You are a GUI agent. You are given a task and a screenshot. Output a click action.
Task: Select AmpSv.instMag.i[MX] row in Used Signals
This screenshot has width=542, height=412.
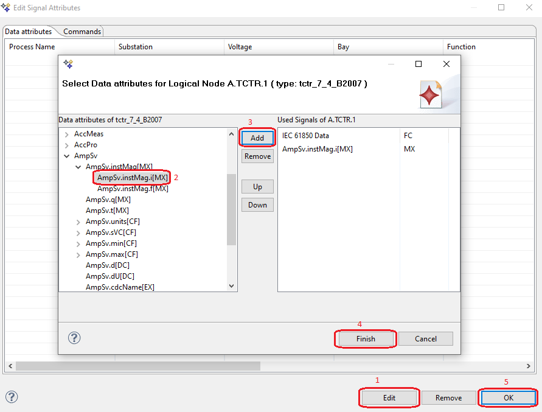coord(318,148)
